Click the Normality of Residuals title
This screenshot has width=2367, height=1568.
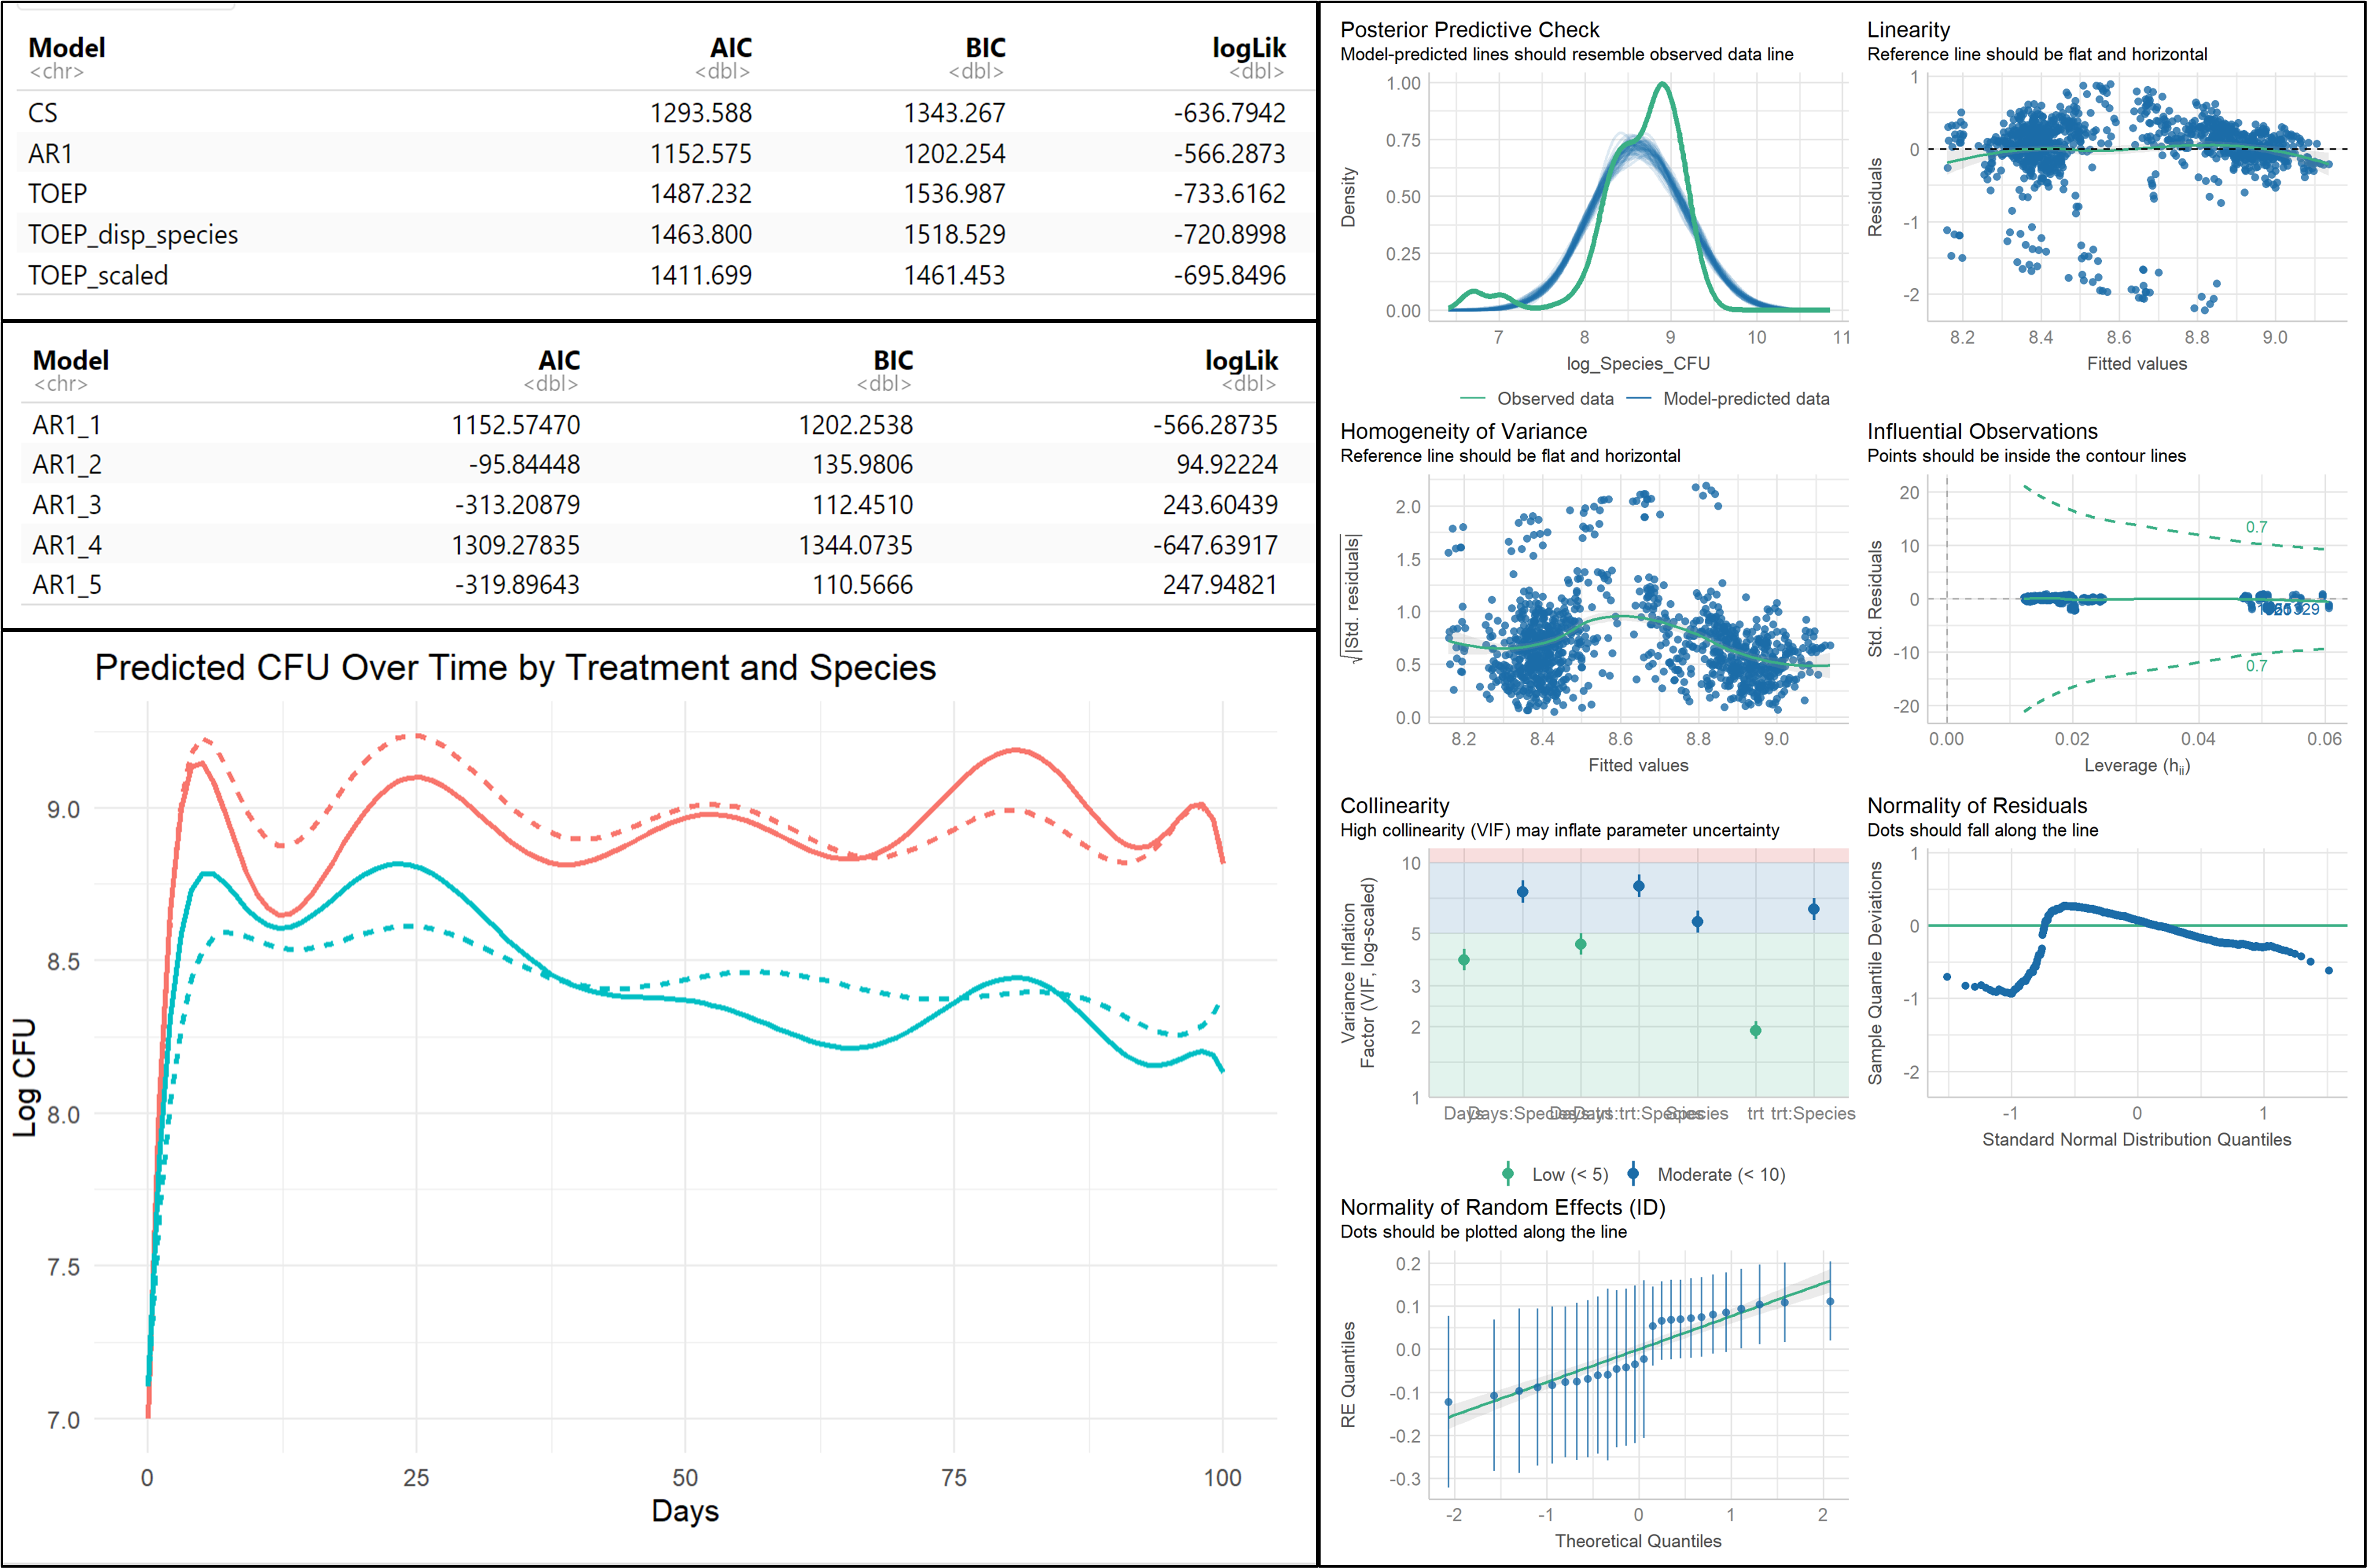[1976, 806]
